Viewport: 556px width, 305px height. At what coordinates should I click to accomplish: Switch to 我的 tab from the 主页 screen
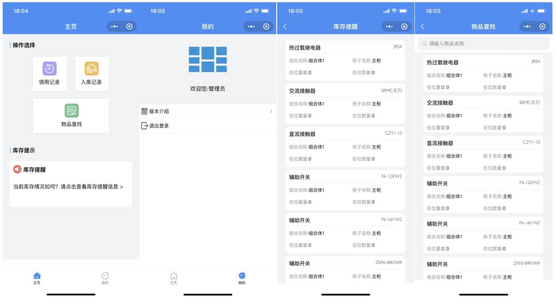point(105,278)
